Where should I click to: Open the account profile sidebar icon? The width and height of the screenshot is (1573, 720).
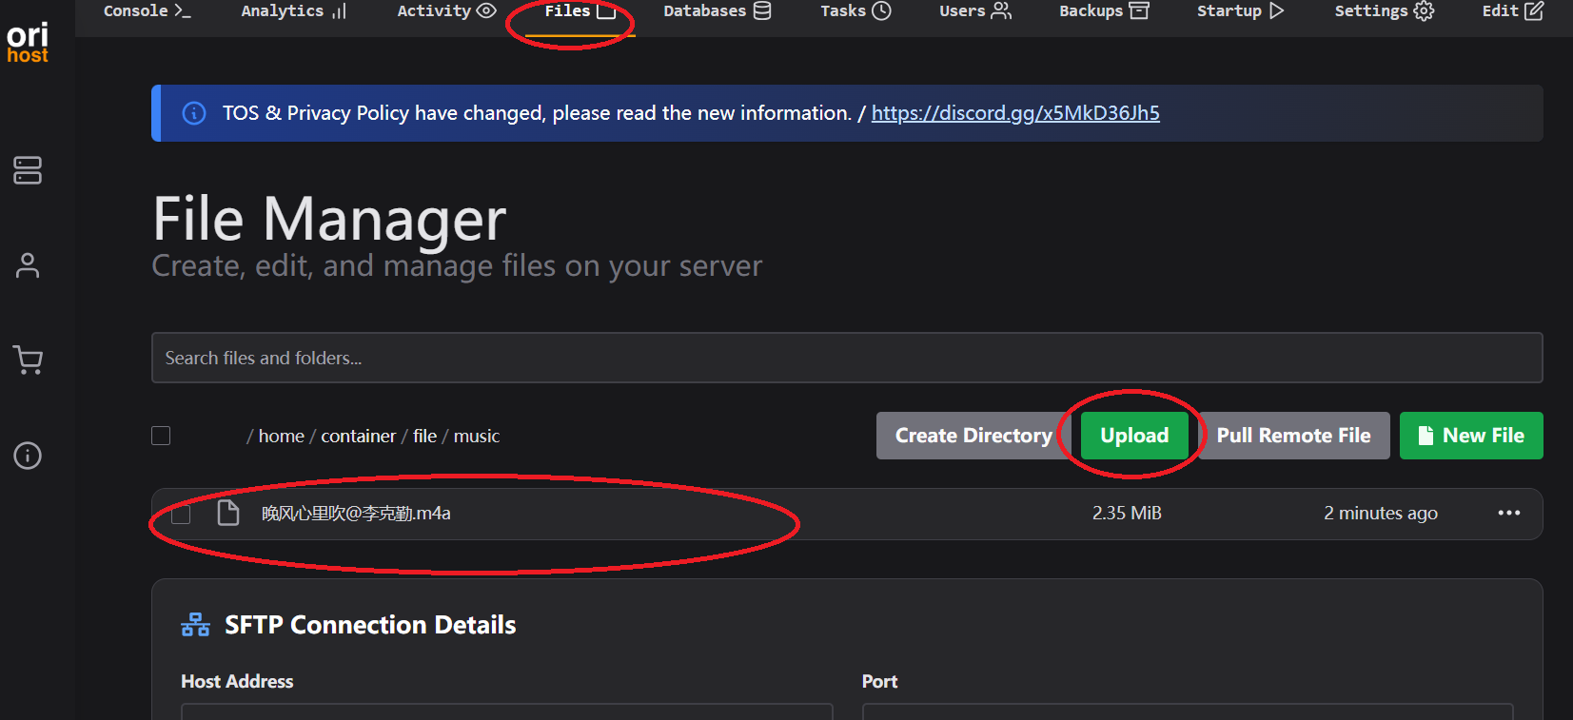click(x=28, y=265)
